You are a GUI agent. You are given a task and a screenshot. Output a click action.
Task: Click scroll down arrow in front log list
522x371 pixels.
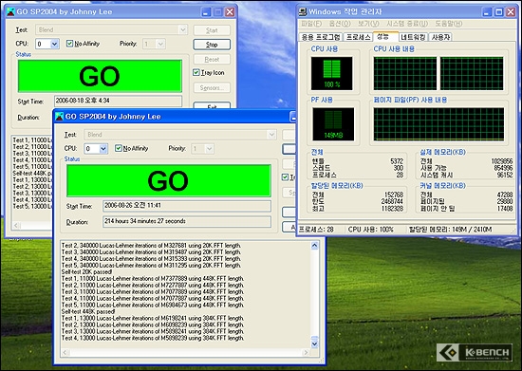click(314, 343)
